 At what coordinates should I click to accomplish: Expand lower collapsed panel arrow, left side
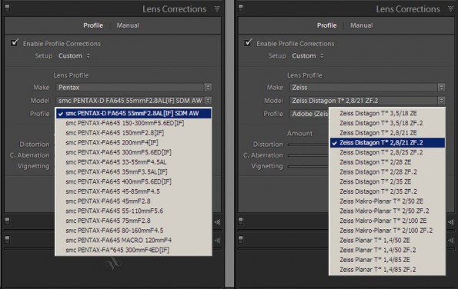(217, 241)
